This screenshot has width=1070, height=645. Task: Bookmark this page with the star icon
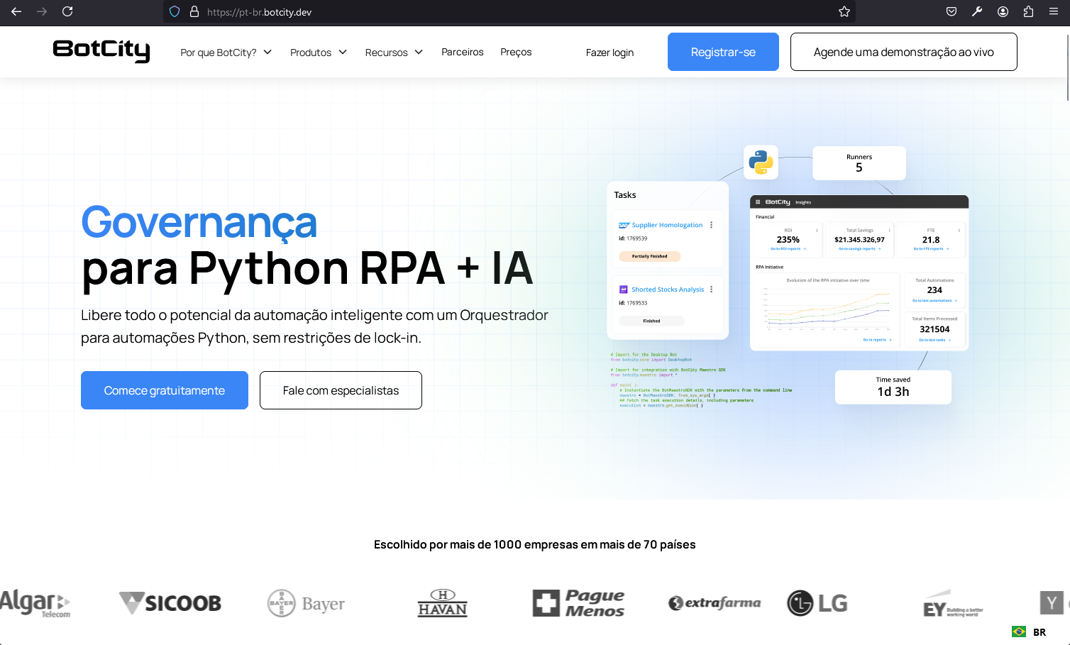[844, 11]
